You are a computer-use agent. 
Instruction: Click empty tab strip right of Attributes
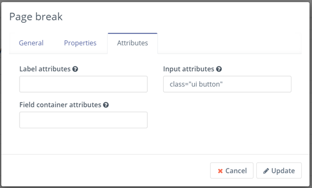tap(229, 43)
